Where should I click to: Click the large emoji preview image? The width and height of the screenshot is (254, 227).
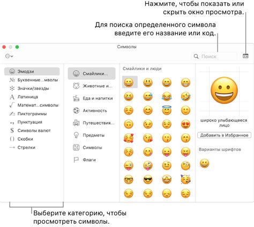click(224, 90)
